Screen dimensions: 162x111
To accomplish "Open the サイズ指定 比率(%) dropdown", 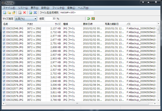I will point(26,19).
